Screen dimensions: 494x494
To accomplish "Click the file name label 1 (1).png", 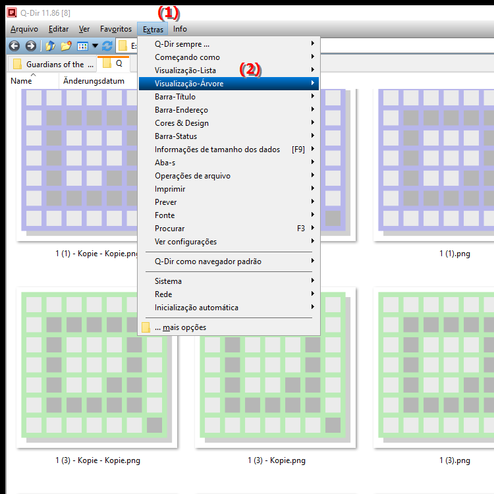I will [x=454, y=254].
